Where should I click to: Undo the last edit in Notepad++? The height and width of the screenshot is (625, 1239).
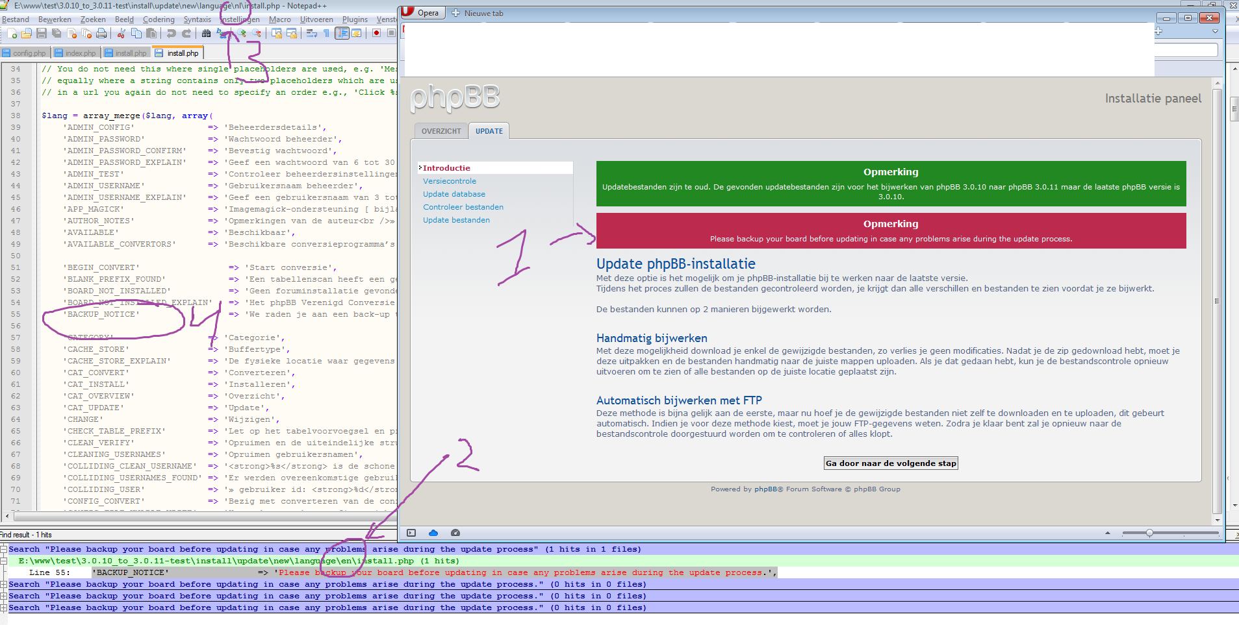(x=171, y=33)
